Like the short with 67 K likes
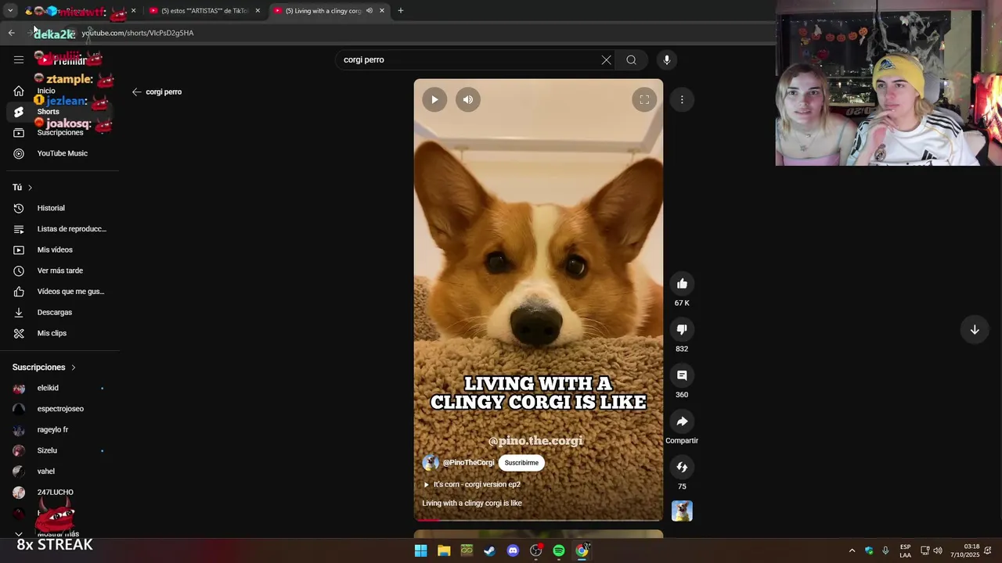The image size is (1002, 563). [x=682, y=284]
